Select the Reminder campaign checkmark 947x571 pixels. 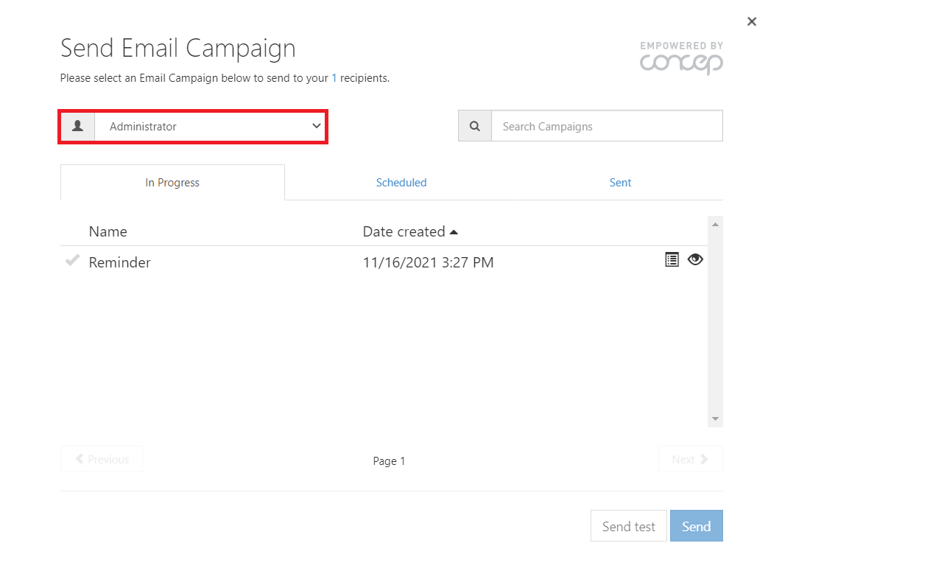(x=72, y=261)
